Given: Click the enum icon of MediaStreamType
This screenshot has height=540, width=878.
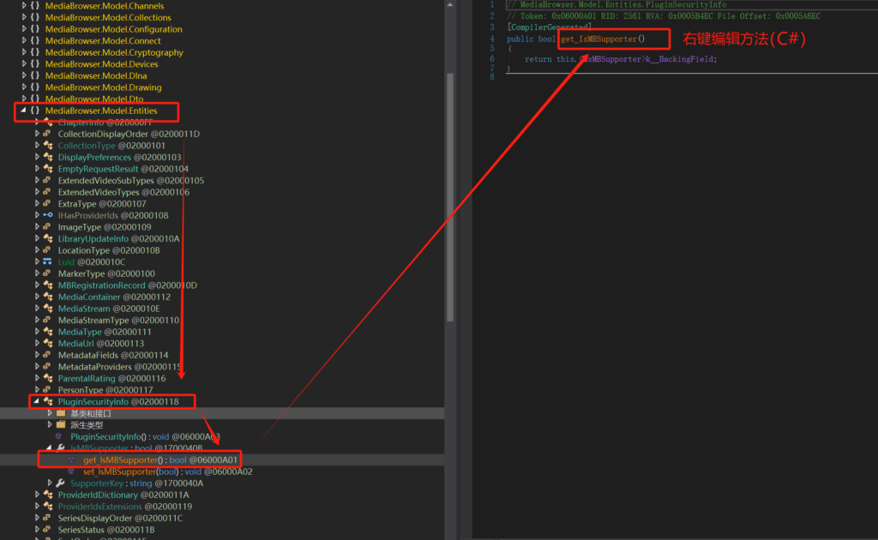Looking at the screenshot, I should coord(48,320).
